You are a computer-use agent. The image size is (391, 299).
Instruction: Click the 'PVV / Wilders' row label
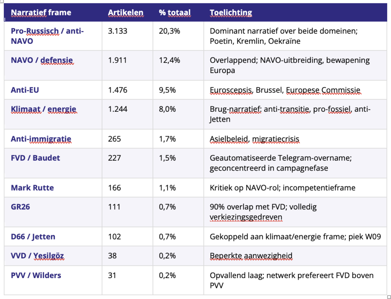click(x=36, y=275)
